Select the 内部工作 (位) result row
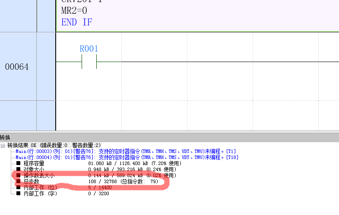 (x=40, y=188)
